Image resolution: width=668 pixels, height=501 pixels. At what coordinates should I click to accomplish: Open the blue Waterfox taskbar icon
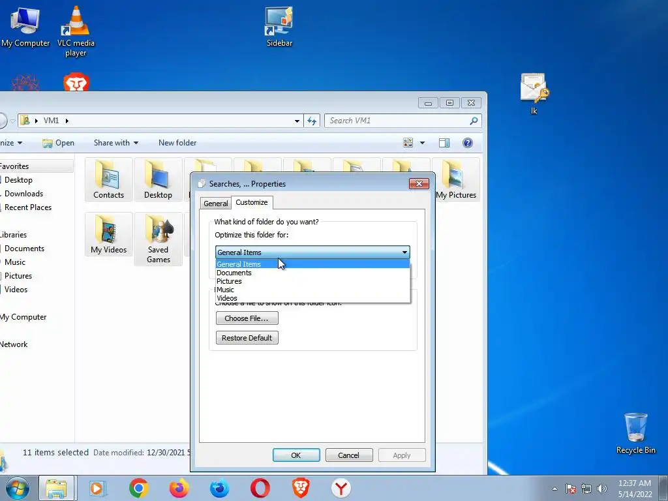tap(219, 488)
